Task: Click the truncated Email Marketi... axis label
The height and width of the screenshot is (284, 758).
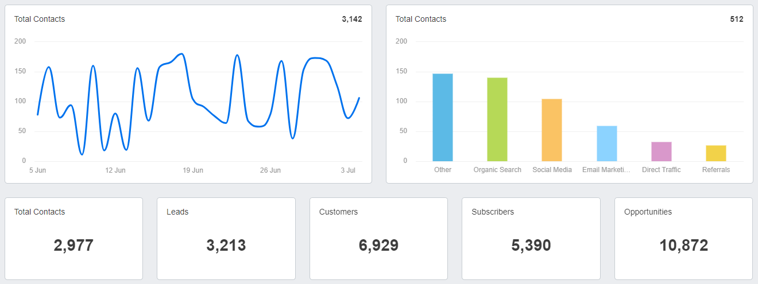Action: 606,170
